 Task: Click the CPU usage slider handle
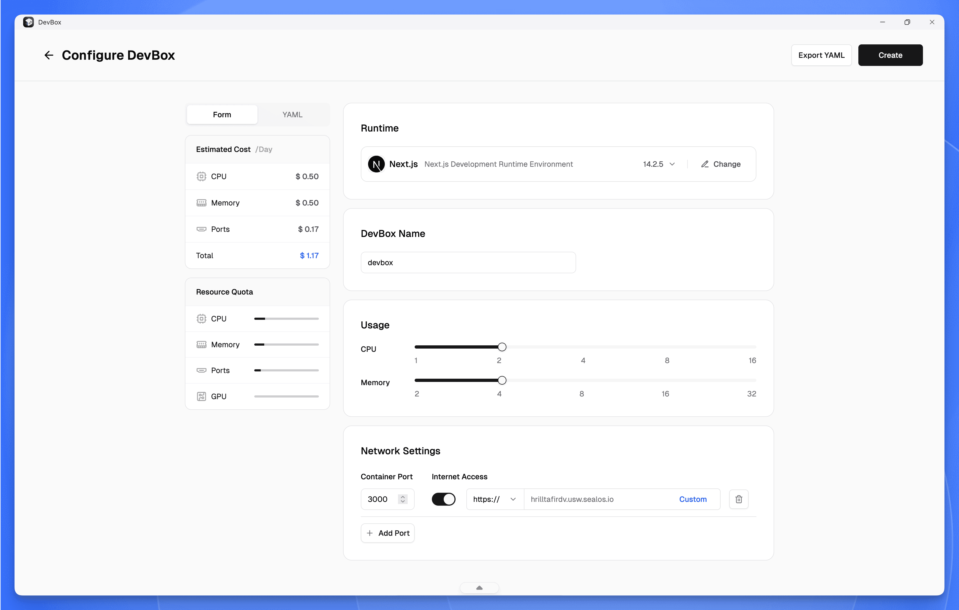tap(502, 347)
